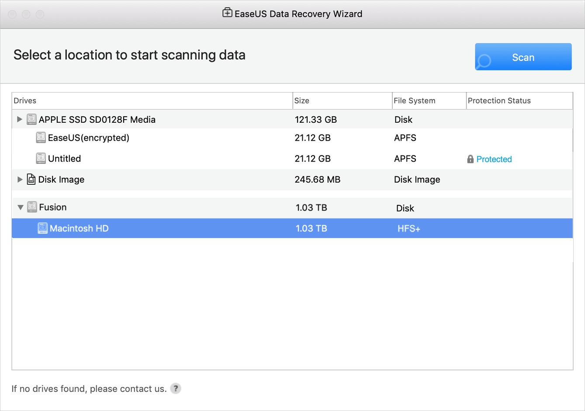Open the question mark help icon
The height and width of the screenshot is (411, 585).
pos(176,388)
